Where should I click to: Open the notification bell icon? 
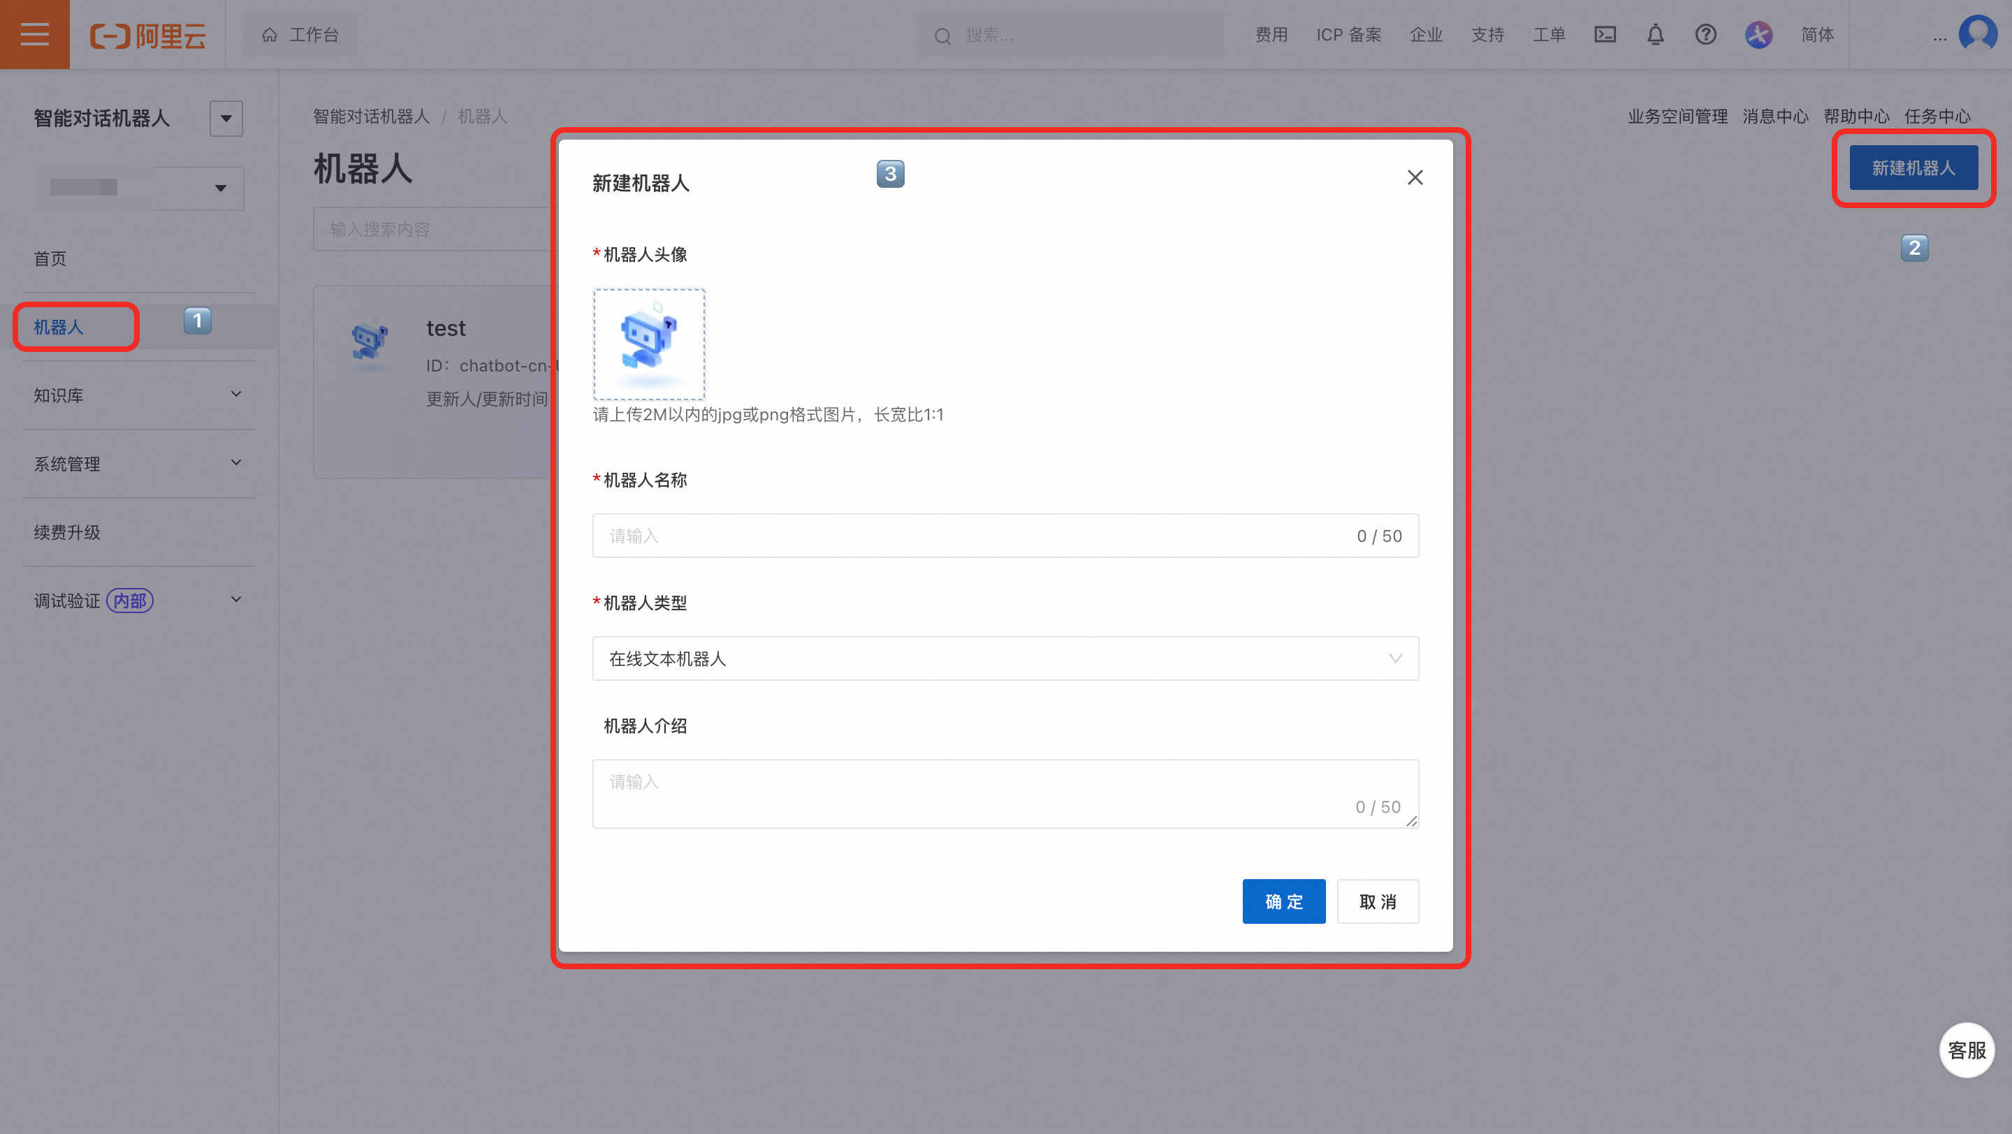point(1655,34)
